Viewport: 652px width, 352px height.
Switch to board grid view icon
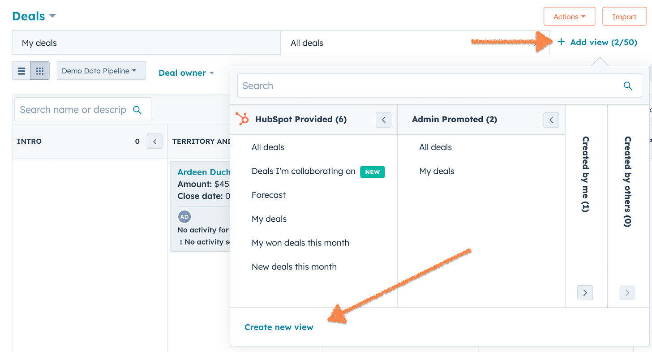39,71
